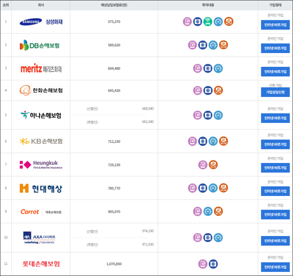Click the 예상납입보험료(원) column header

pos(114,5)
